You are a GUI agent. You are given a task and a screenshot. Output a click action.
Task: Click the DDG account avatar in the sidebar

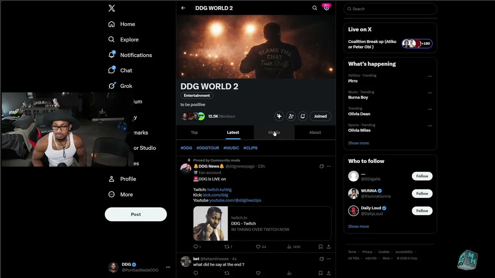coord(113,267)
